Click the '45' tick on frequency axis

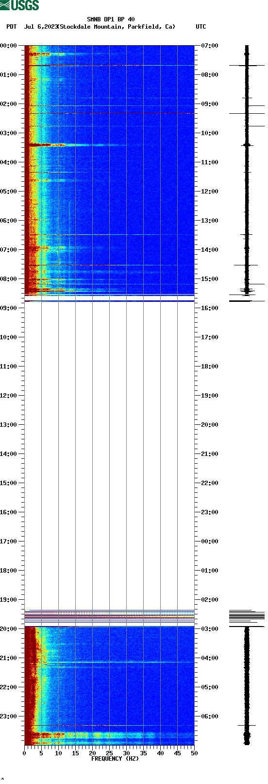coord(177,753)
